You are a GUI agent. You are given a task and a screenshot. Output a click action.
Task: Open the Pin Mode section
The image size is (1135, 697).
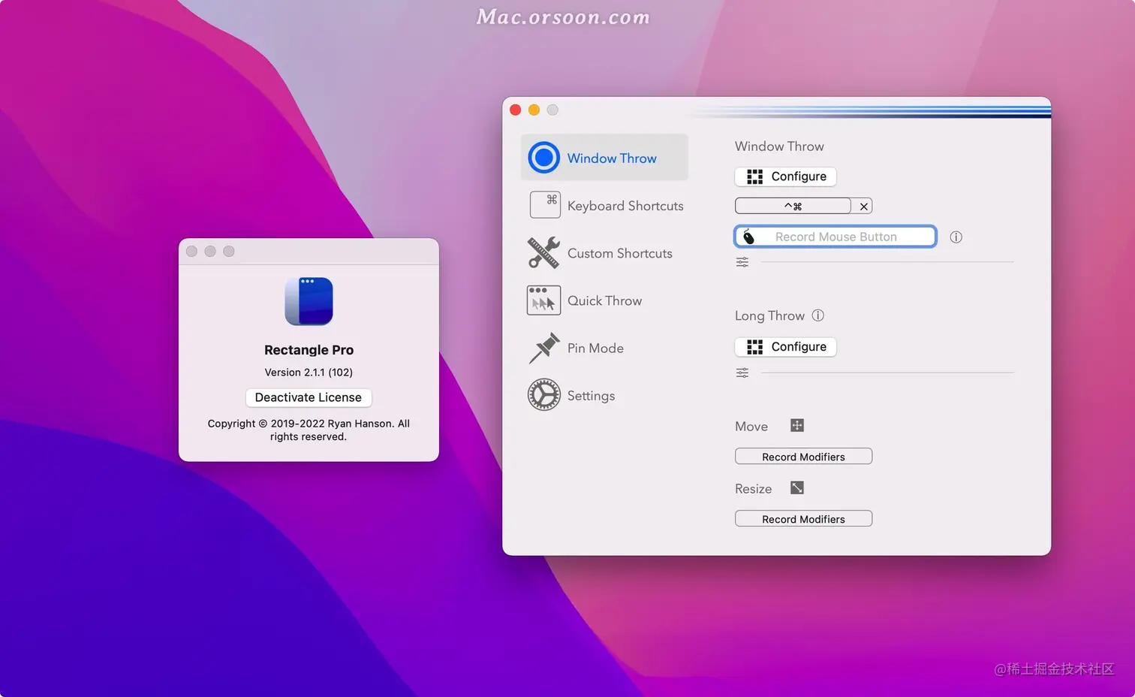point(604,348)
